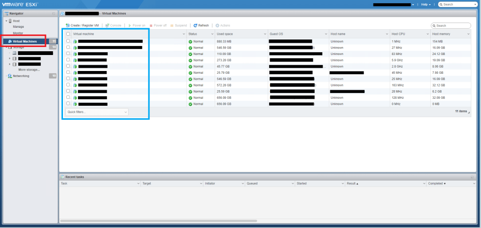Click the VM icon in the first row
The image size is (481, 228).
pos(75,41)
